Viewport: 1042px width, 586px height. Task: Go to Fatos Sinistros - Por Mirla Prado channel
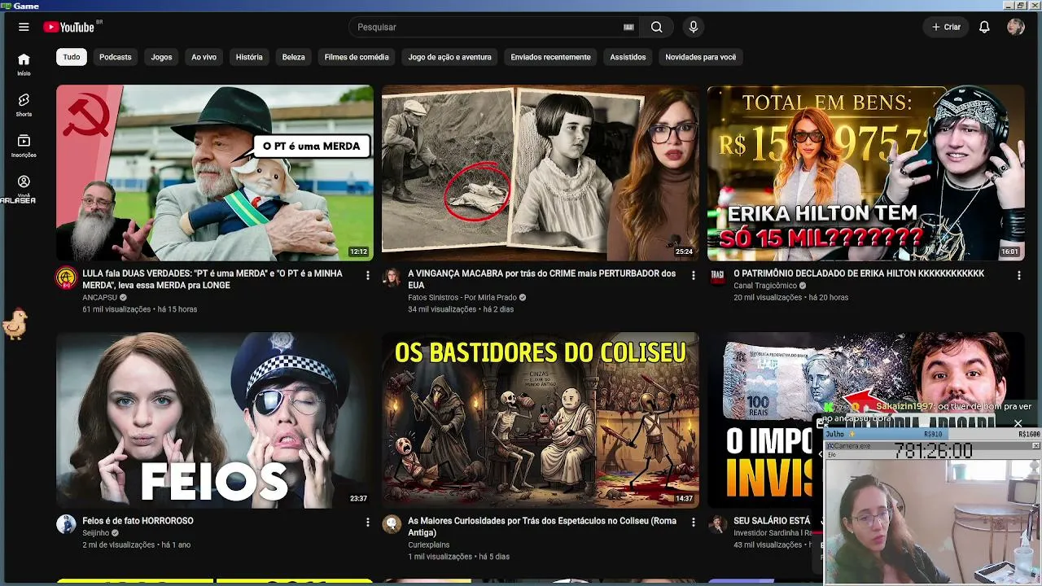click(462, 298)
